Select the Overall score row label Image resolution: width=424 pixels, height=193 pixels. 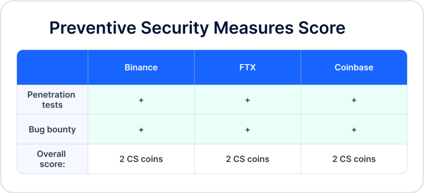point(52,159)
